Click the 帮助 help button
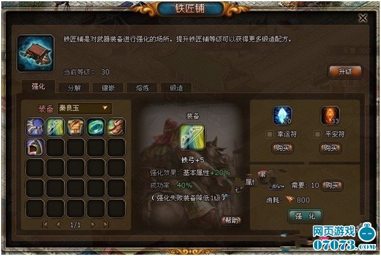 point(232,220)
